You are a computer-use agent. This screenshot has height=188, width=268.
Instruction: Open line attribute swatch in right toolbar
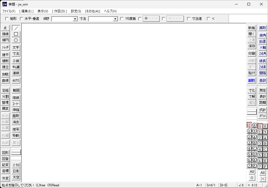(x=252, y=112)
